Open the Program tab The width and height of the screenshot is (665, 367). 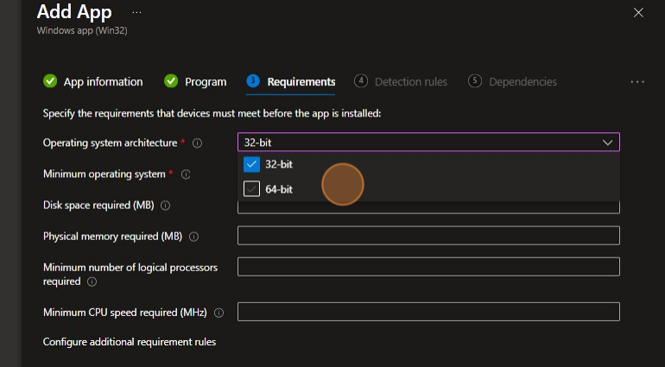pos(206,82)
